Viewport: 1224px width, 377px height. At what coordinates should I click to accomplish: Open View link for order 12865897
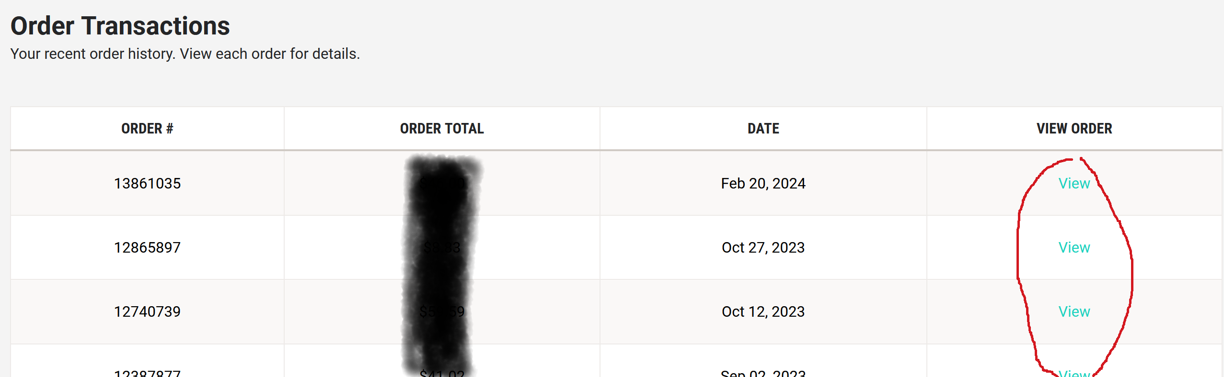(1074, 247)
